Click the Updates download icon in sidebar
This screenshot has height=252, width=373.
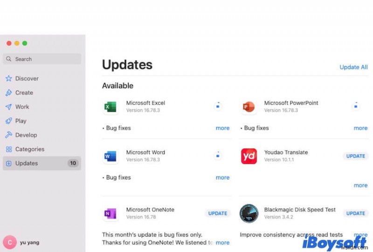click(9, 163)
